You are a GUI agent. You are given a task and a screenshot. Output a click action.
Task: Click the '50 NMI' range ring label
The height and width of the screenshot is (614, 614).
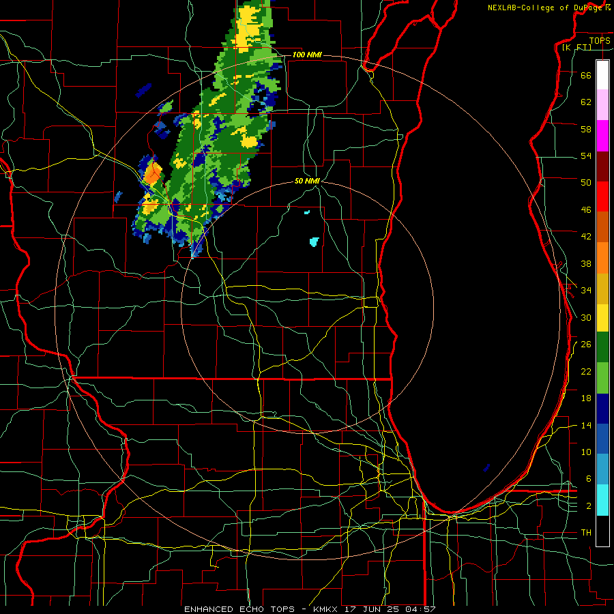(307, 181)
